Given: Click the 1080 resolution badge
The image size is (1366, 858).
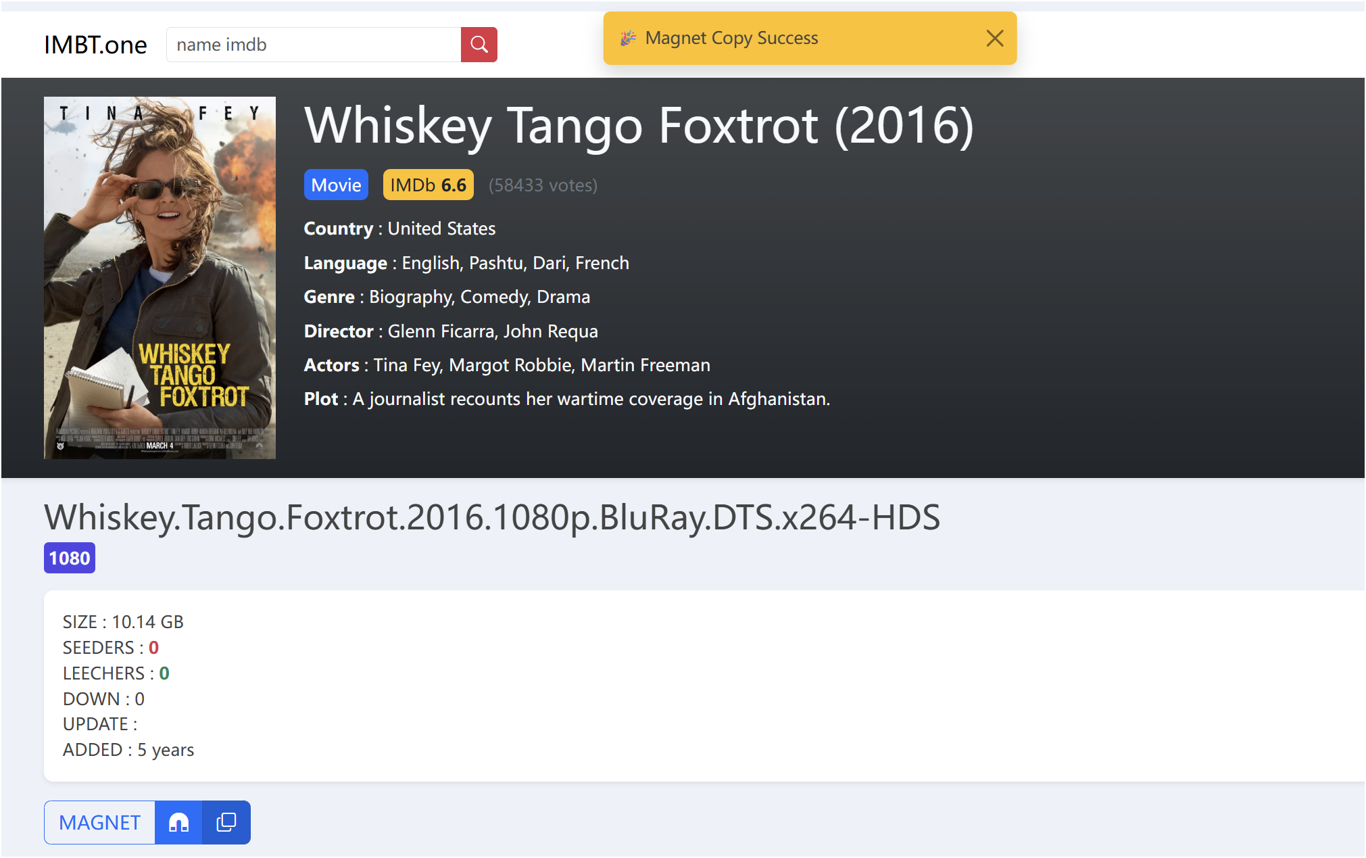Looking at the screenshot, I should [x=70, y=558].
